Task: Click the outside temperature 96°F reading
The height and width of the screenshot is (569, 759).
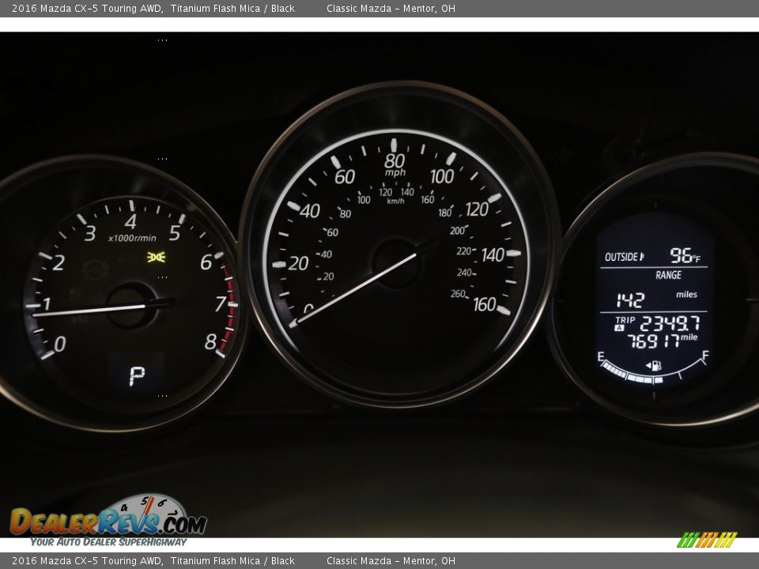Action: 684,256
